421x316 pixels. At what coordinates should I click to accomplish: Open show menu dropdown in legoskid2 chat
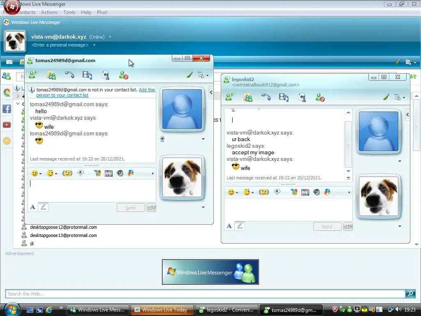(x=400, y=97)
